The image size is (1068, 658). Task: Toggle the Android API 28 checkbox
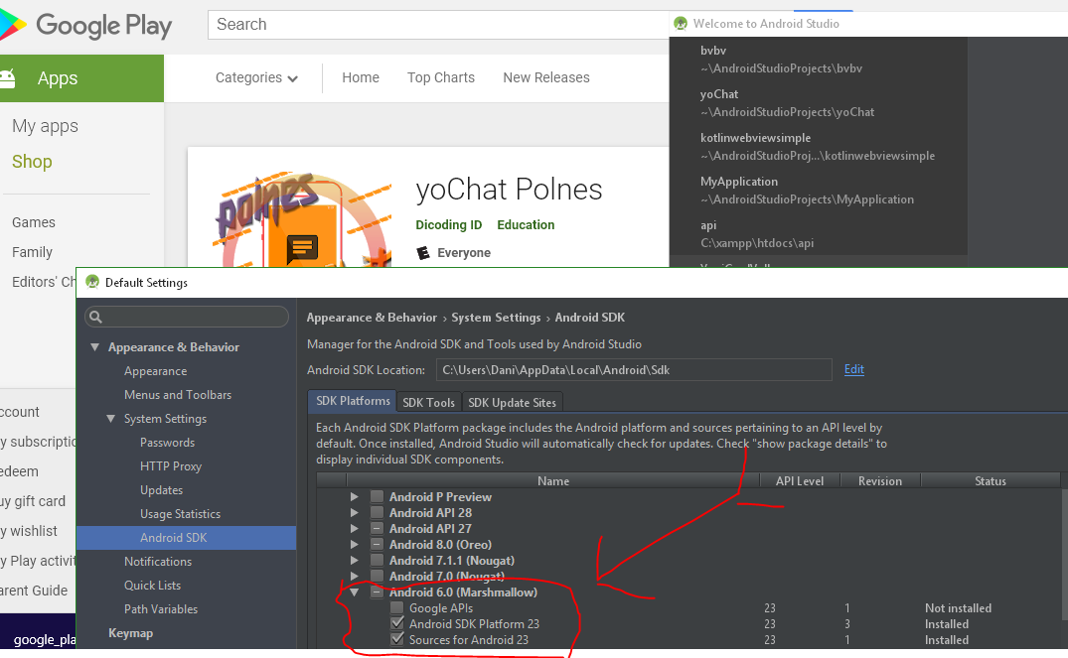click(x=377, y=512)
